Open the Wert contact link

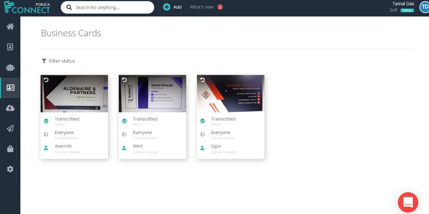pyautogui.click(x=138, y=146)
